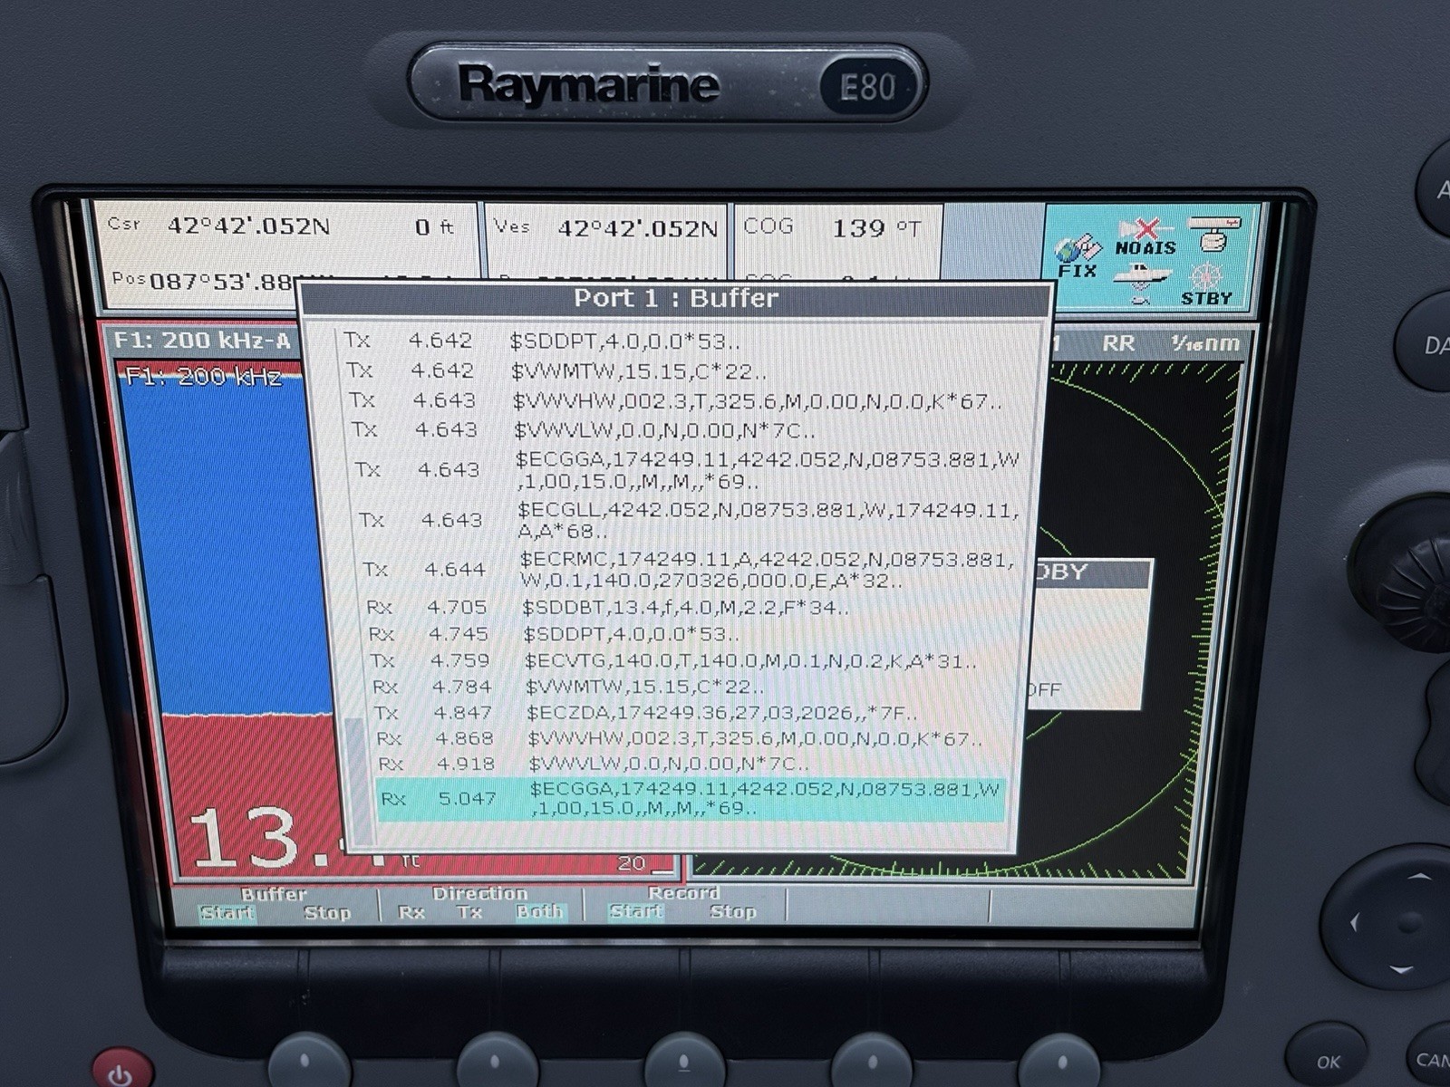
Task: Click the fish symbol beneath the boat icon
Action: (x=1139, y=300)
